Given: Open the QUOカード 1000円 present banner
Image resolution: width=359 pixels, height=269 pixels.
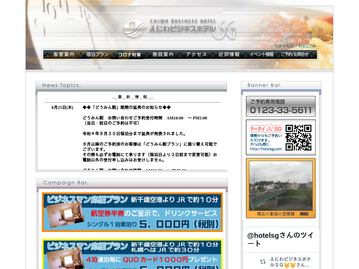Looking at the screenshot, I should click(132, 254).
